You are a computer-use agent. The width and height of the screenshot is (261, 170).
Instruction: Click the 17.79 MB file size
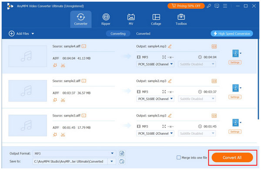click(x=84, y=127)
